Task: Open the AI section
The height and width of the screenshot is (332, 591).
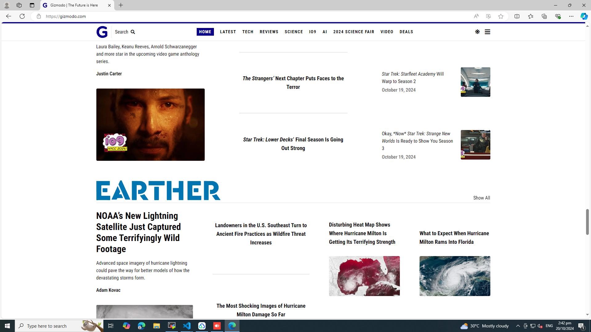Action: pyautogui.click(x=325, y=32)
